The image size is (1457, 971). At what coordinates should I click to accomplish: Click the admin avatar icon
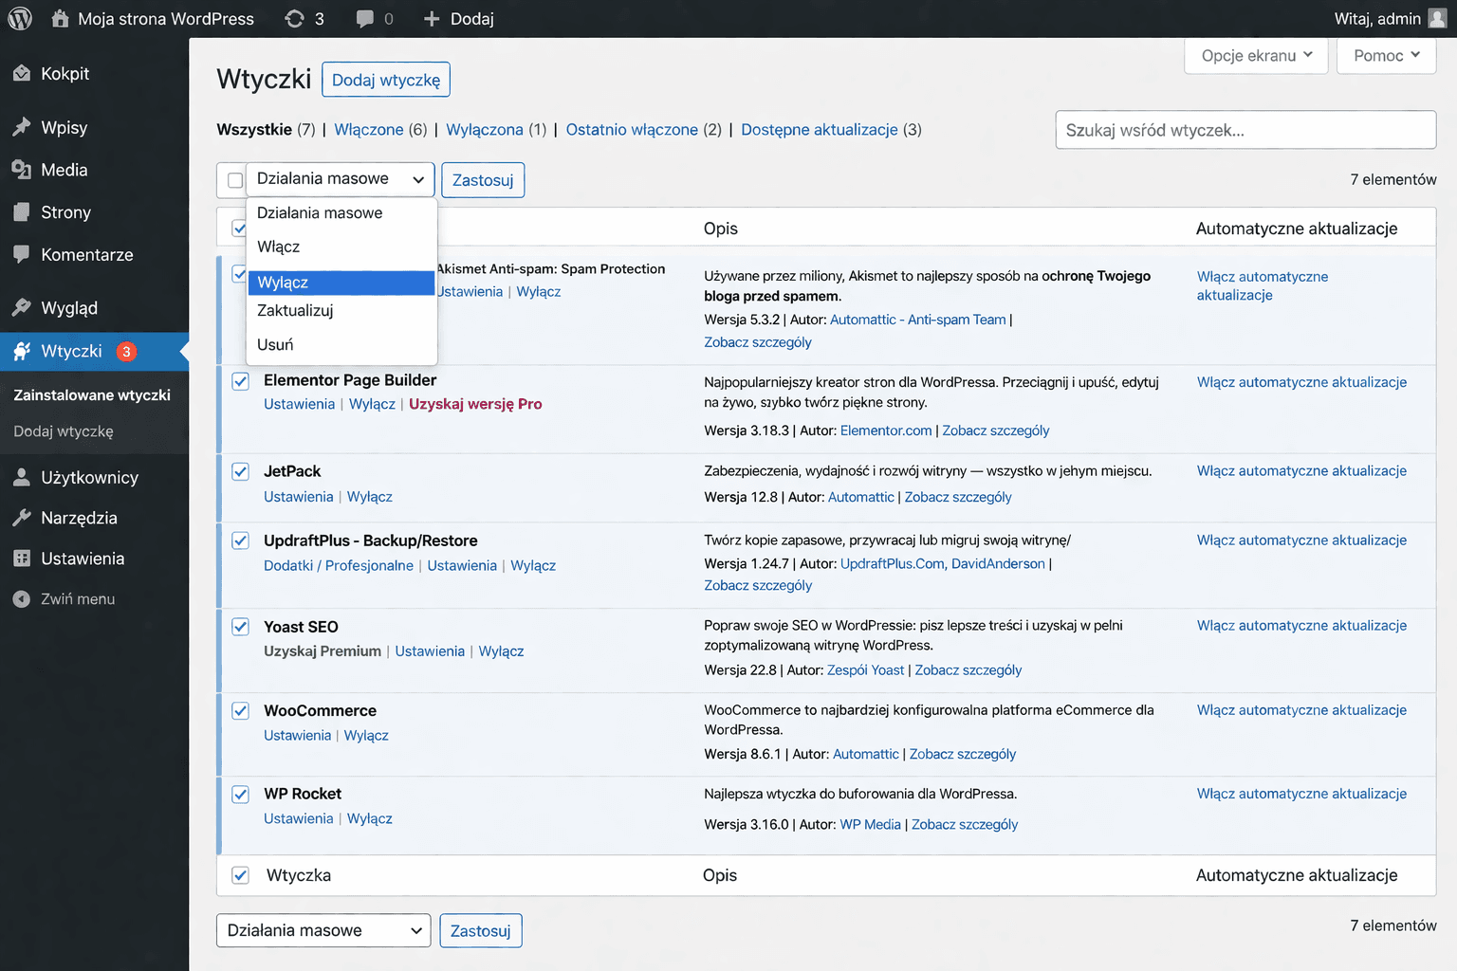click(x=1438, y=19)
